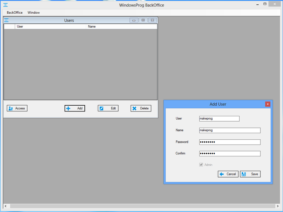Toggle the Admin checkbox
This screenshot has width=283, height=212.
(x=201, y=165)
